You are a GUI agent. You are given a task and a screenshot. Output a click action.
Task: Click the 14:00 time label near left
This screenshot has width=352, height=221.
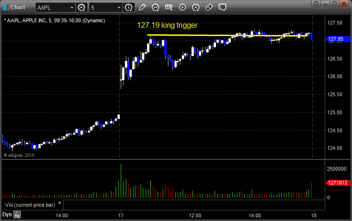coord(62,215)
